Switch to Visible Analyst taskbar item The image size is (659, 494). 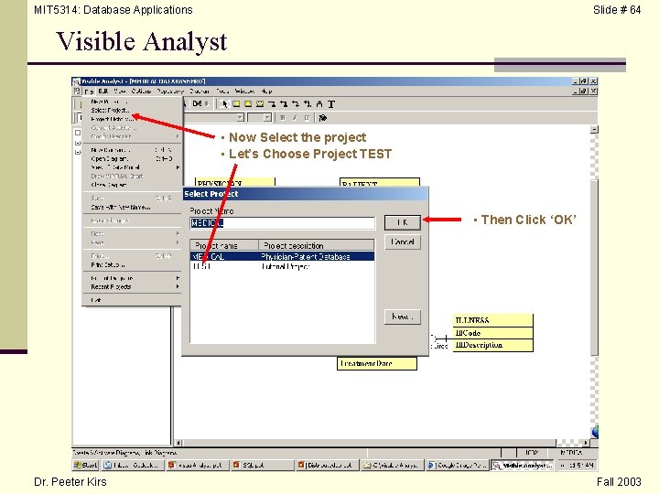[523, 465]
